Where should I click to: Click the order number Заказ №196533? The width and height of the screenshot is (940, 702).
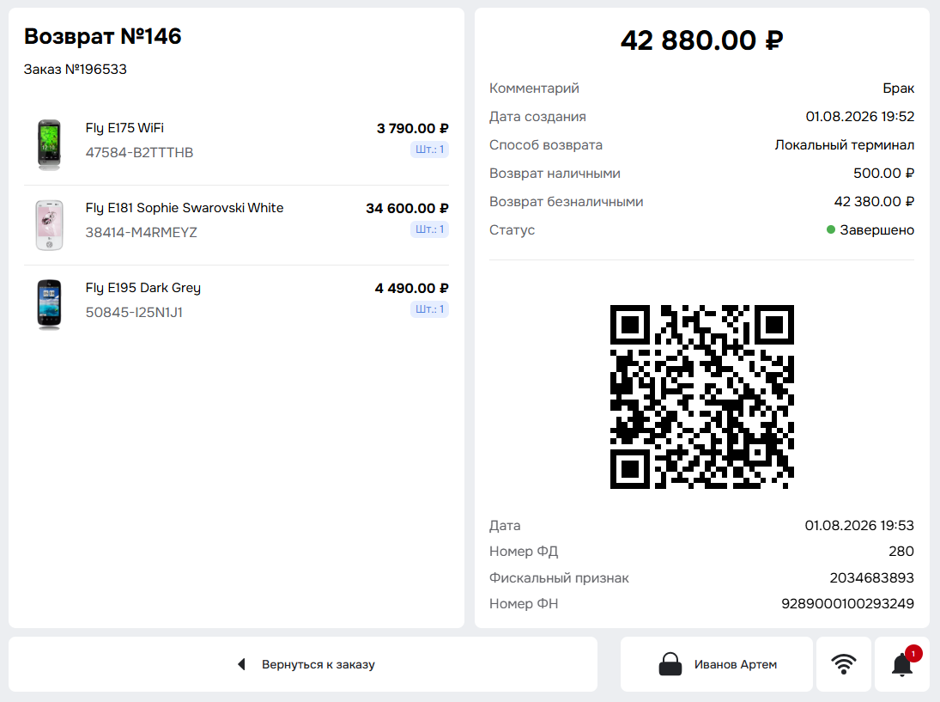76,69
